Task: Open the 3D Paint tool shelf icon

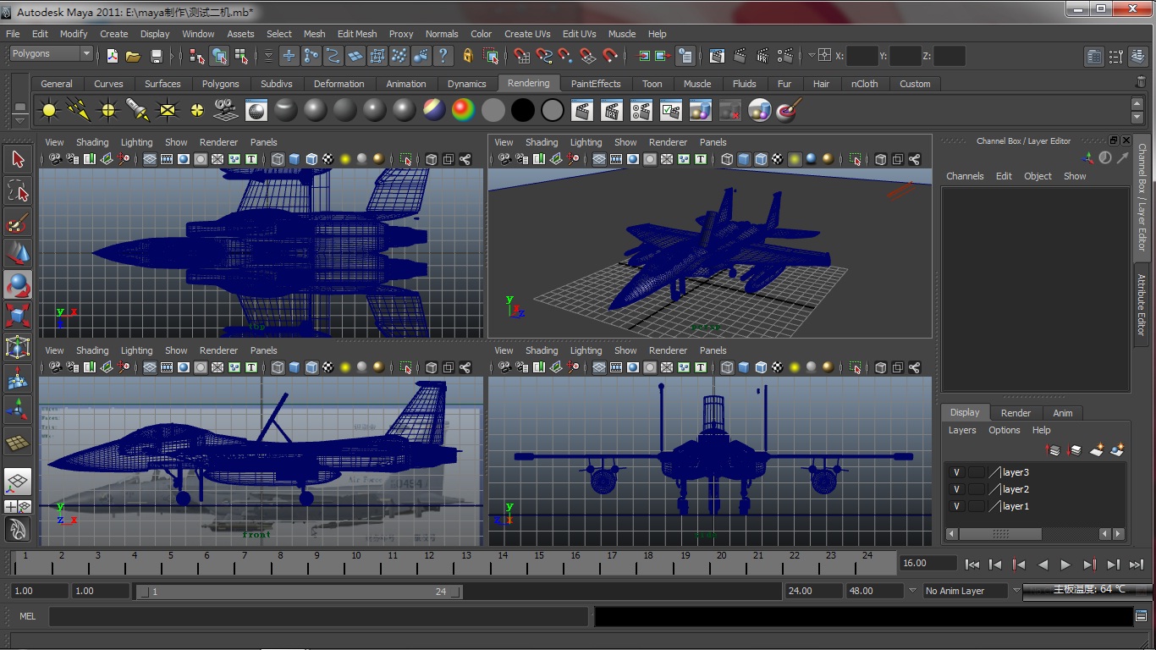Action: tap(789, 110)
